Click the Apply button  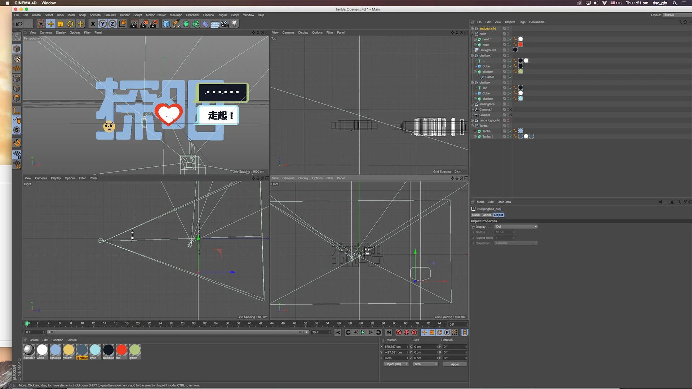pos(454,364)
